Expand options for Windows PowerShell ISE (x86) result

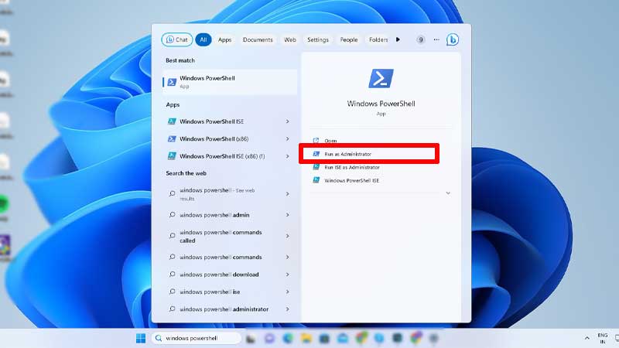[x=287, y=156]
